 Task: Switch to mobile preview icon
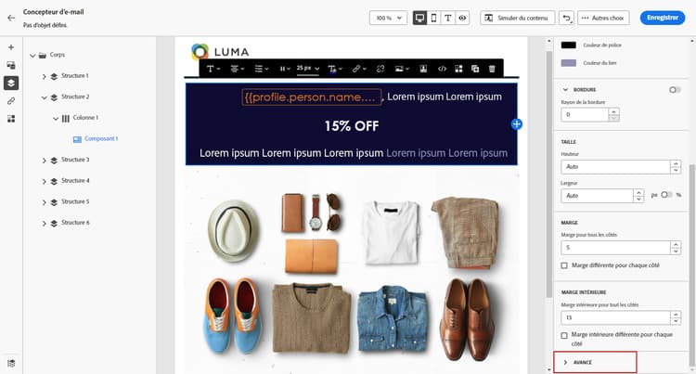pyautogui.click(x=433, y=18)
